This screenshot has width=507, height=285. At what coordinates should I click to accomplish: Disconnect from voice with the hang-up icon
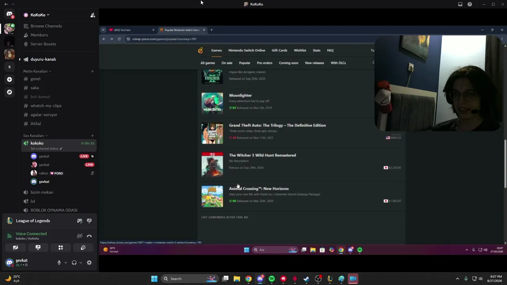tap(89, 236)
